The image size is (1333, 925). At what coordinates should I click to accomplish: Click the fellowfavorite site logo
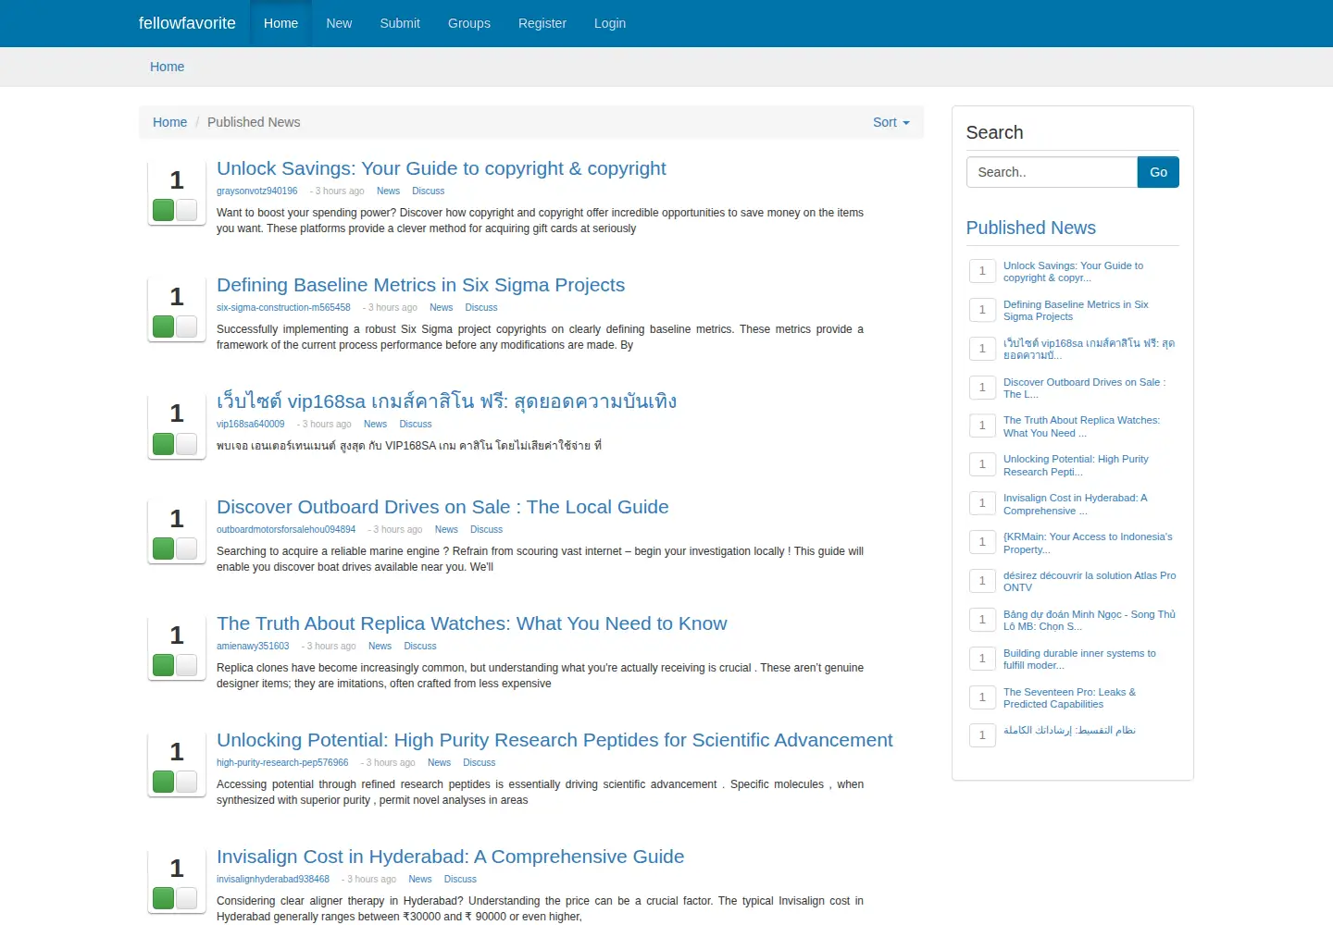tap(187, 23)
